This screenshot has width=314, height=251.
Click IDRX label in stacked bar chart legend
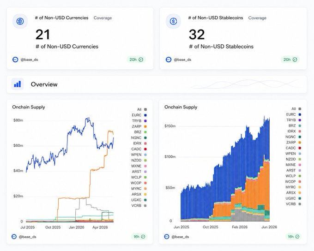[291, 131]
